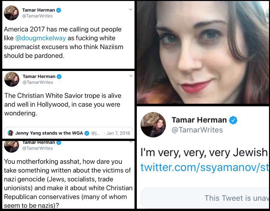Open the chevron dropdown on the "Christian White Savior" tweet
Viewport: 270px width, 211px height.
tap(131, 76)
